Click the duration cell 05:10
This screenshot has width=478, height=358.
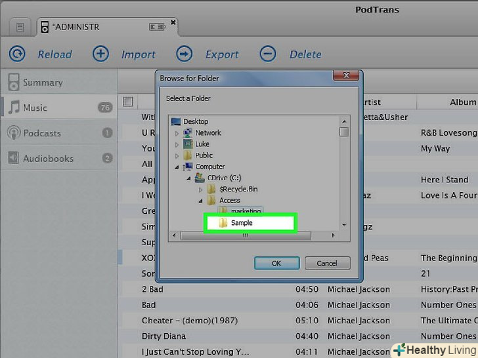(307, 321)
